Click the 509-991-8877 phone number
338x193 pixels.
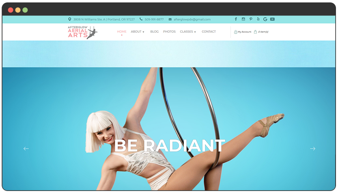154,19
